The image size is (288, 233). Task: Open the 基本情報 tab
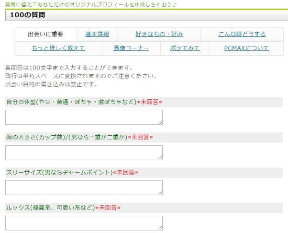tap(97, 34)
